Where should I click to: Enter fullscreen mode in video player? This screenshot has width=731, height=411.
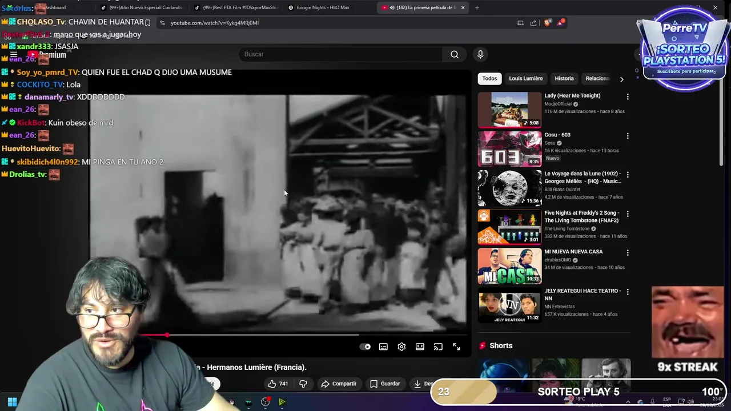pos(456,346)
